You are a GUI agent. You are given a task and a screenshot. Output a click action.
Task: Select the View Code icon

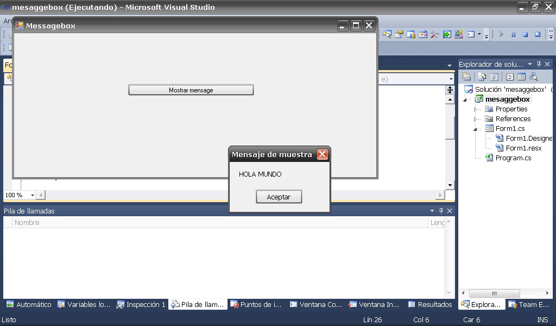510,77
